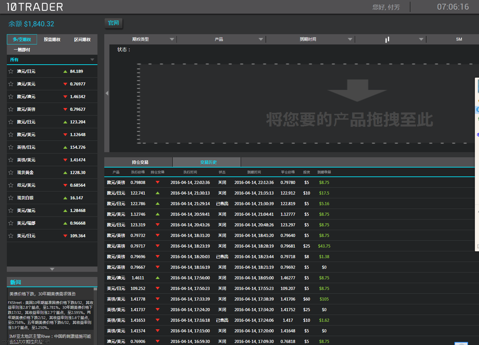Select the 2016-04-14, 22:02:36 execution time

(x=190, y=183)
